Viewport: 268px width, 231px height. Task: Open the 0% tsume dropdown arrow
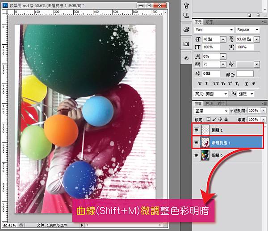click(x=223, y=56)
